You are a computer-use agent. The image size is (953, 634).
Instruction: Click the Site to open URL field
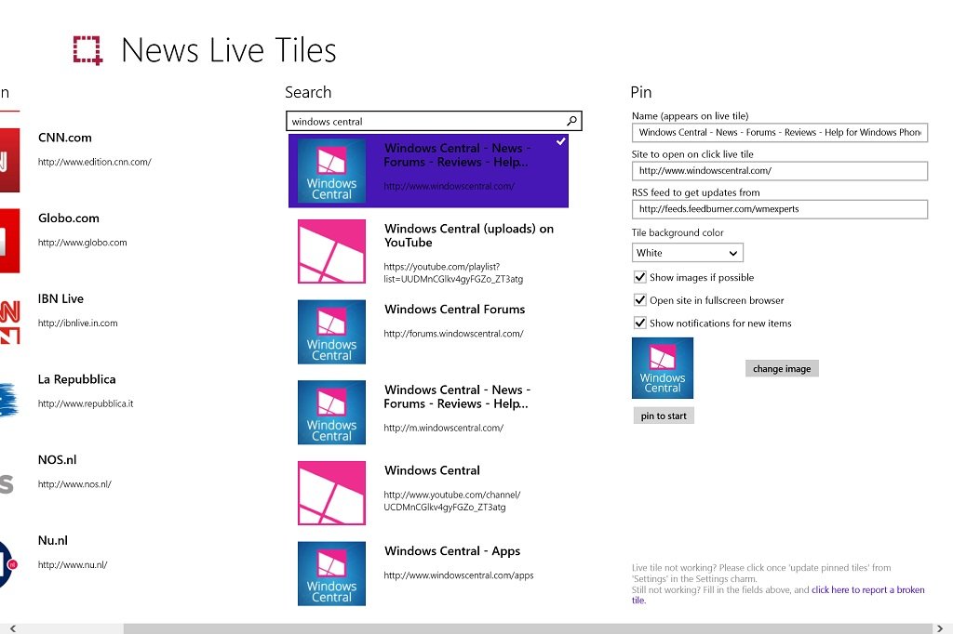[780, 171]
